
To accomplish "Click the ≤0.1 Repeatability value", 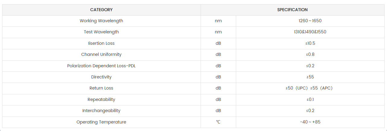I will coord(310,99).
